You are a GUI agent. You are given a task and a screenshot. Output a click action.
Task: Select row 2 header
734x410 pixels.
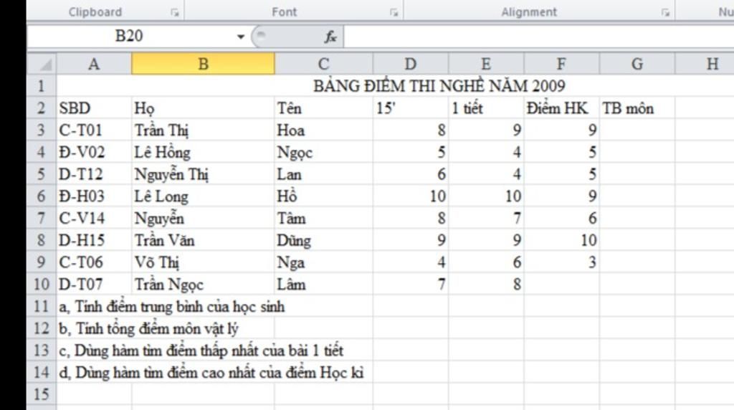click(42, 108)
